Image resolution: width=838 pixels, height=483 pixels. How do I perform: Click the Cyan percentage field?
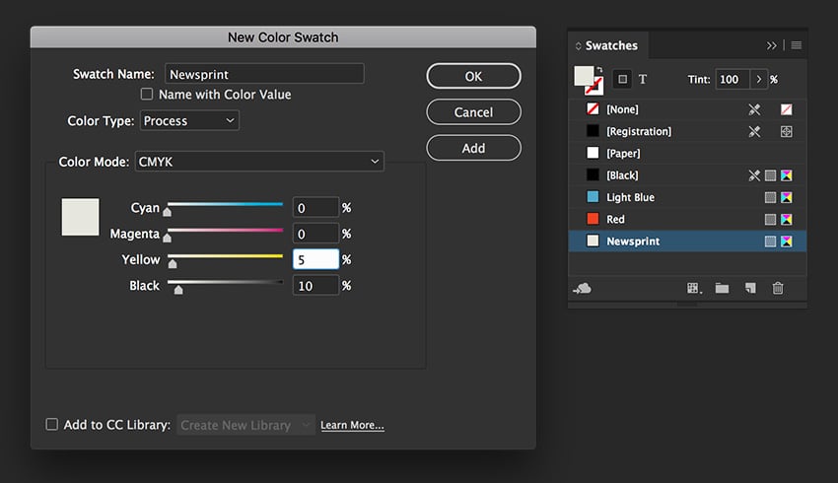(x=315, y=207)
